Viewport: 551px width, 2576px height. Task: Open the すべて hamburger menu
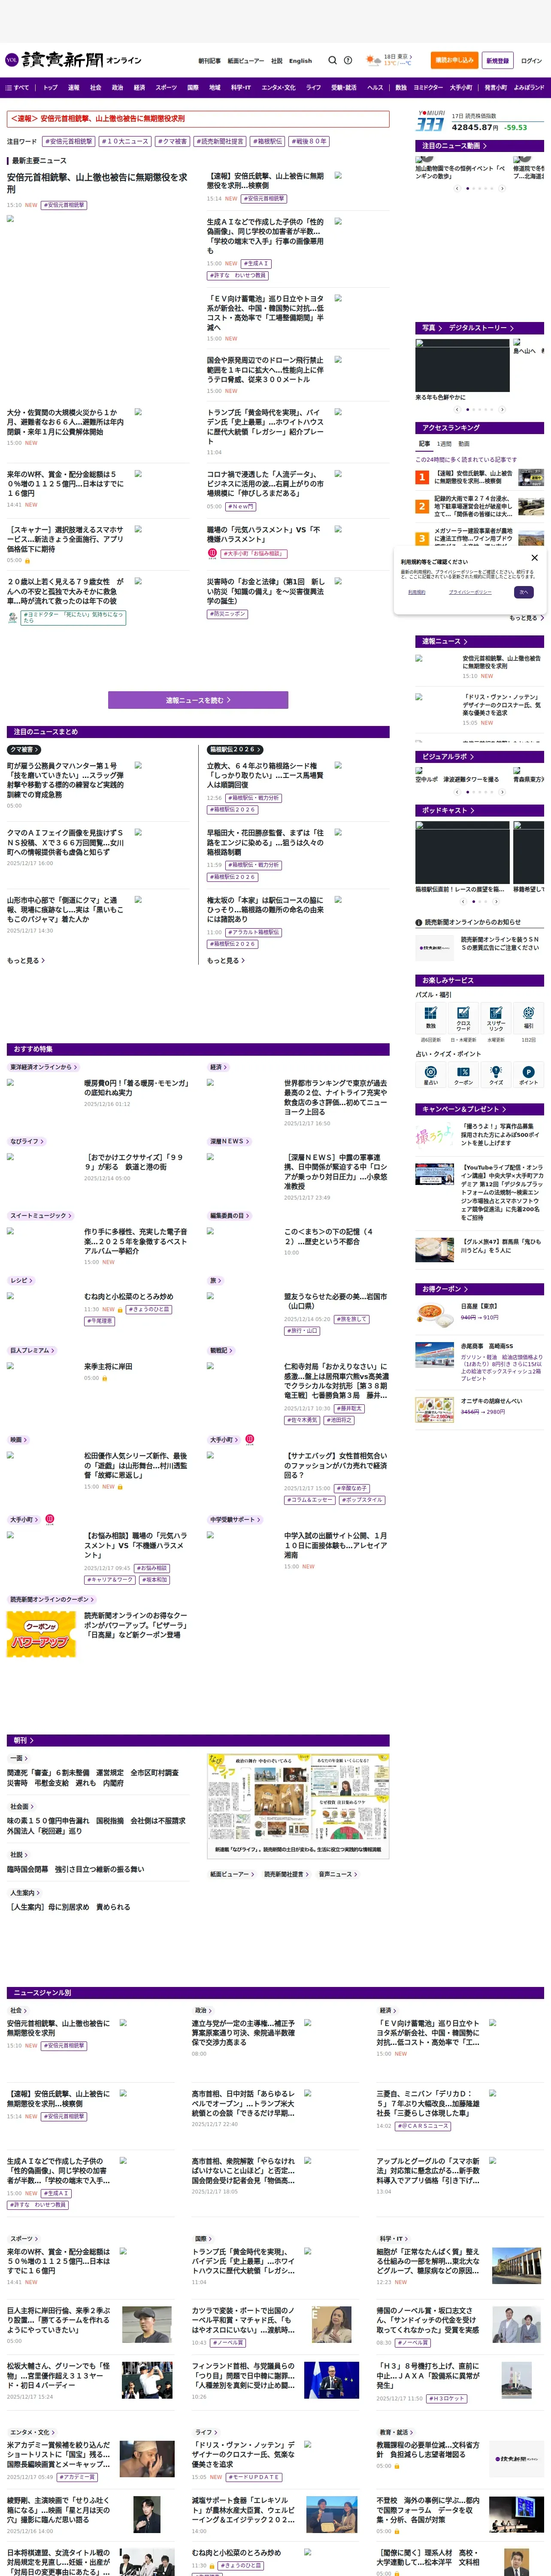[17, 88]
